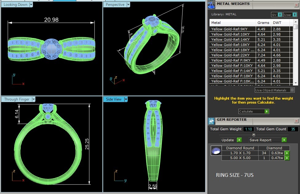
Task: Click the Grams column header
Action: (x=263, y=23)
